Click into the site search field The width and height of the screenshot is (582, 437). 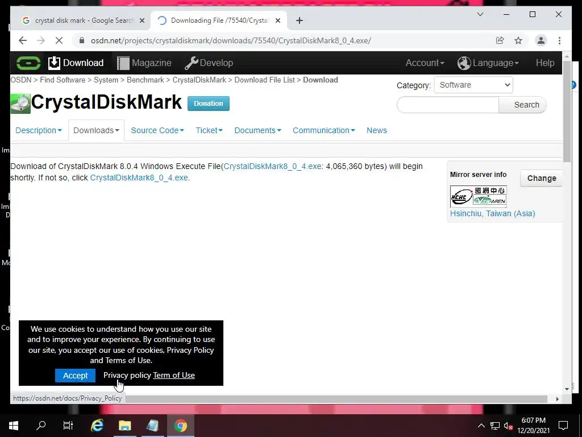pos(448,105)
